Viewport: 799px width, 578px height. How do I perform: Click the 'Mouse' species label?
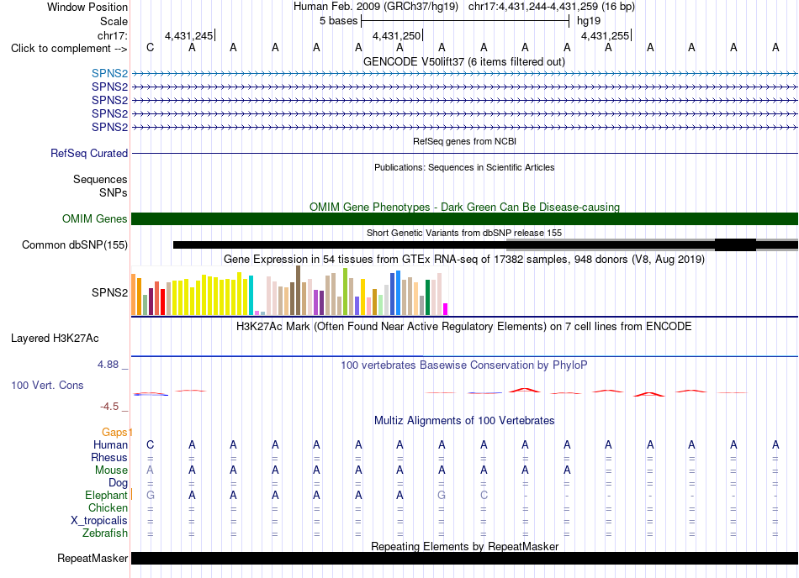[x=111, y=470]
